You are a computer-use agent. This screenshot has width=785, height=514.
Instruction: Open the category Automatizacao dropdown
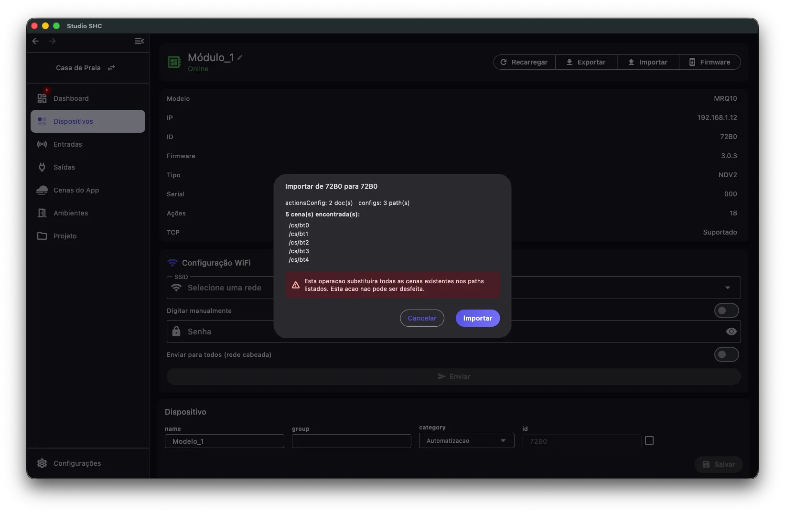[467, 440]
